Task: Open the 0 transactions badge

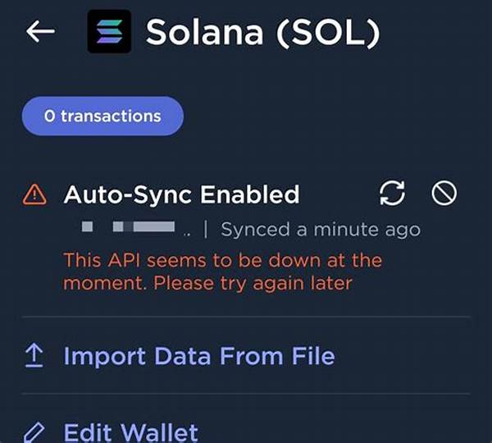Action: point(102,116)
